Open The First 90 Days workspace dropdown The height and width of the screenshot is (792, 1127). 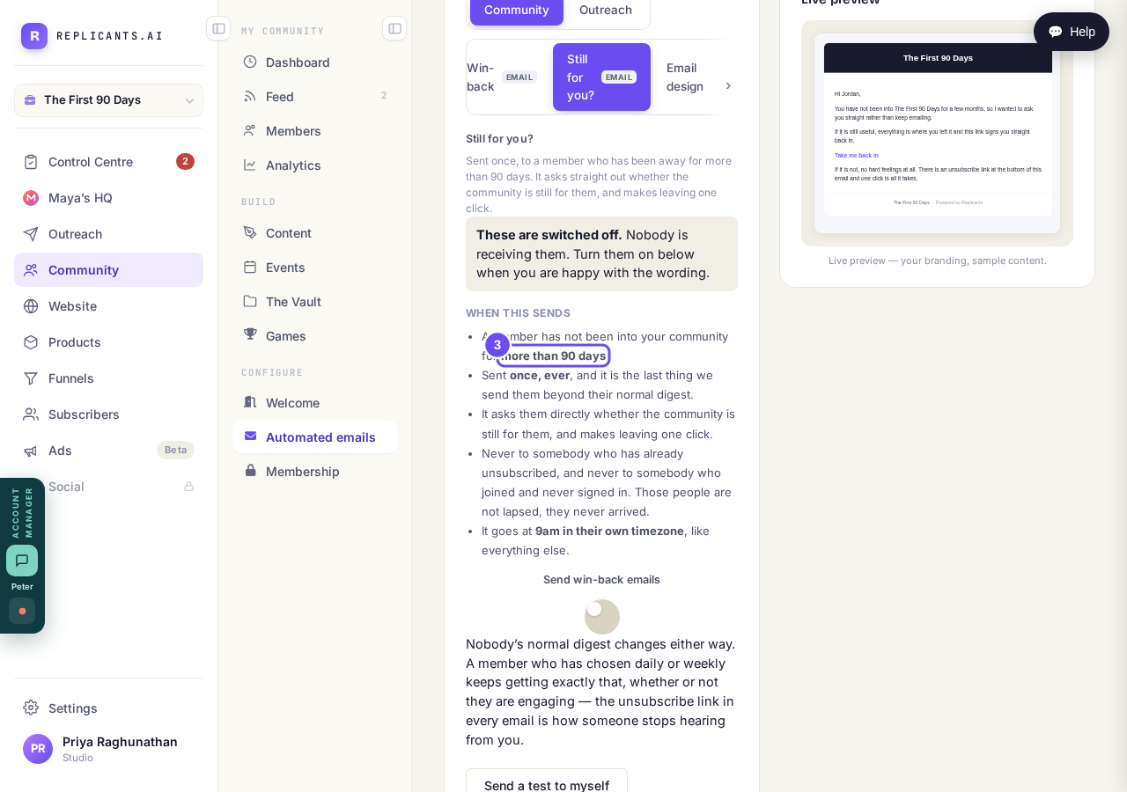click(108, 100)
